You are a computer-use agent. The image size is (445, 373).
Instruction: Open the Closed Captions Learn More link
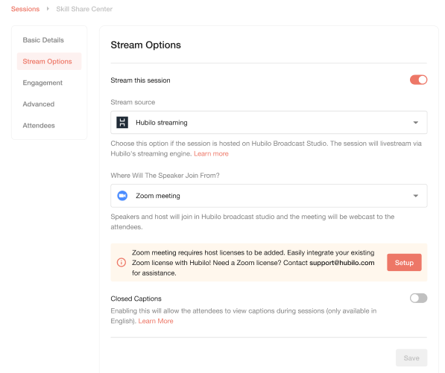coord(156,321)
